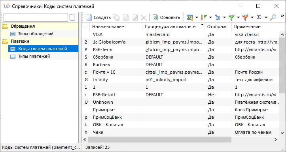
Task: Click the magnifier search icon
Action: (273, 17)
